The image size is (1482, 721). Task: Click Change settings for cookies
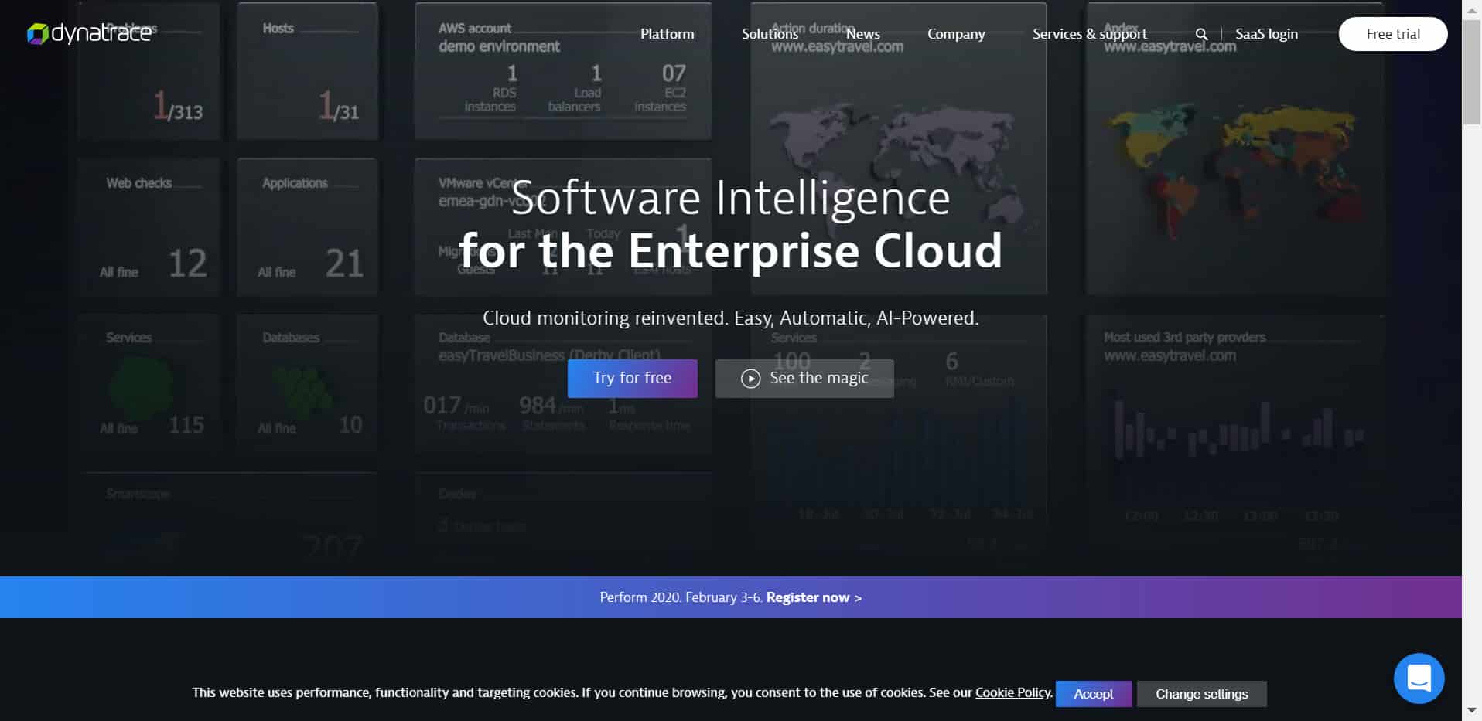(1201, 694)
